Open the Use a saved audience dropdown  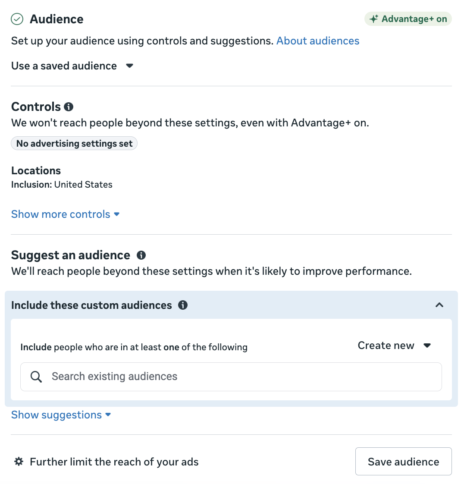72,66
